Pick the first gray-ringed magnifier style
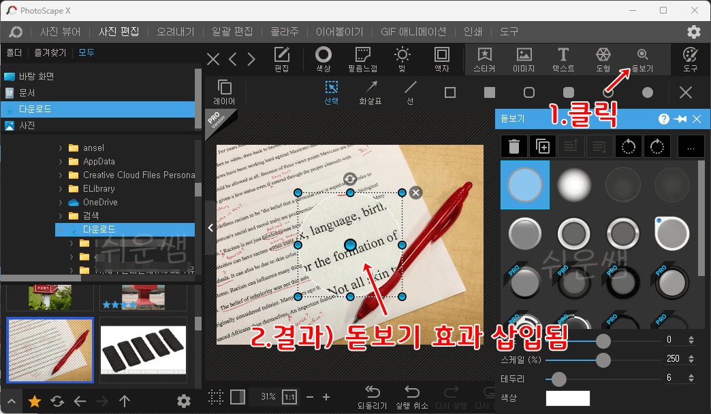The width and height of the screenshot is (711, 414). click(x=525, y=234)
